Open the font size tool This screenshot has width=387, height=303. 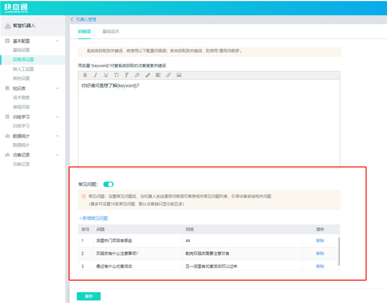(x=117, y=75)
